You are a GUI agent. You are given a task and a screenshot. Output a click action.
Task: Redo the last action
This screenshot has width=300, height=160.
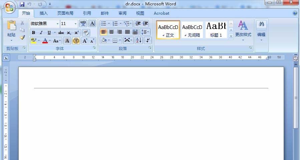click(x=40, y=4)
